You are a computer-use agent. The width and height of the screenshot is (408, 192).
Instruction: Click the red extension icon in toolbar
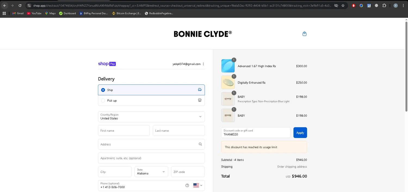click(354, 5)
